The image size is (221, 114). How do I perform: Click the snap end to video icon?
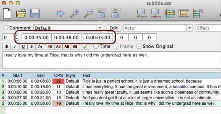coord(156,13)
